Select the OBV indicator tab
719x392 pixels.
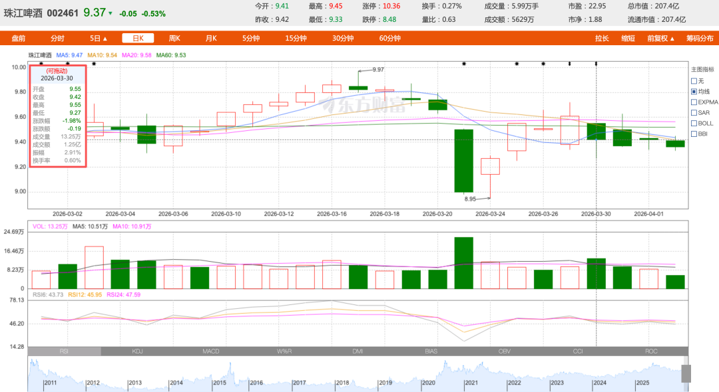(x=505, y=351)
